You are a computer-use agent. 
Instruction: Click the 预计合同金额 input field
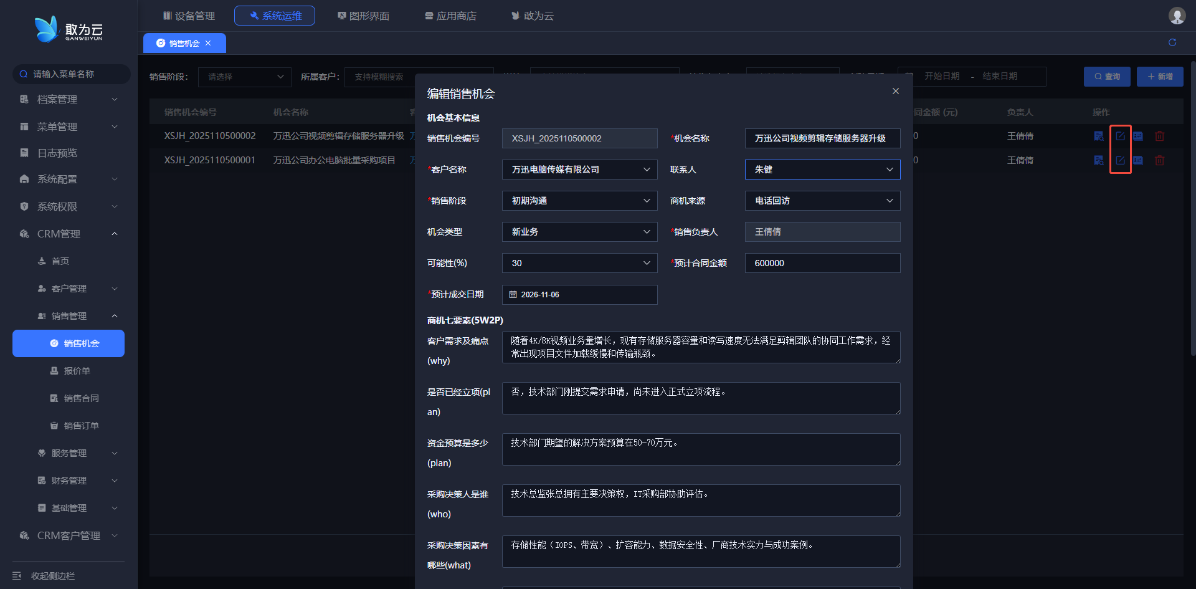822,263
